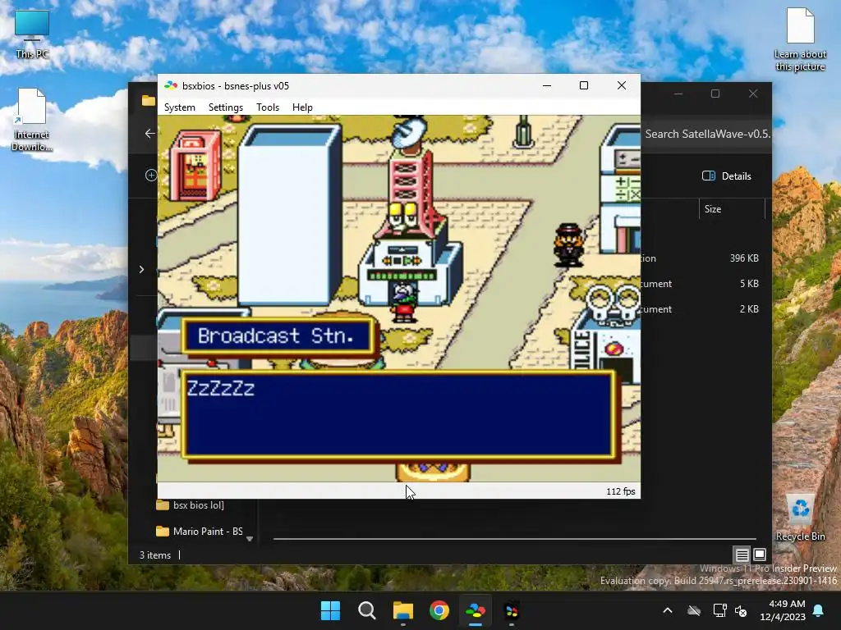This screenshot has width=841, height=630.
Task: Open taskbar Search
Action: pyautogui.click(x=367, y=610)
